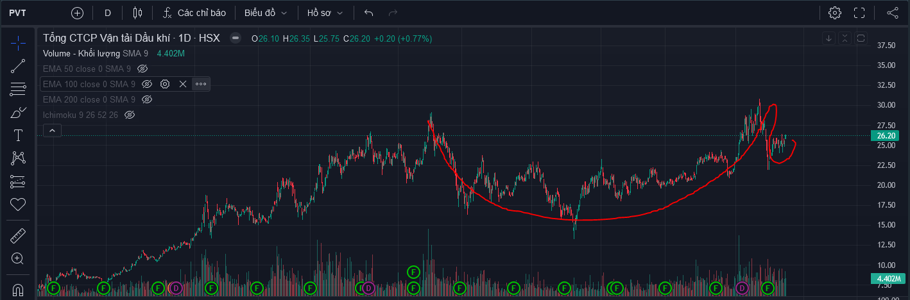Image resolution: width=910 pixels, height=300 pixels.
Task: Select the text T tool
Action: point(18,135)
